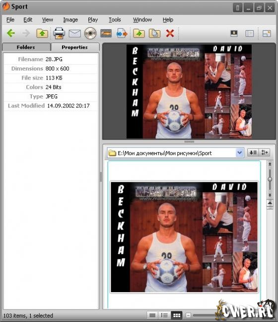Open the File menu
Image resolution: width=278 pixels, height=322 pixels.
[10, 20]
